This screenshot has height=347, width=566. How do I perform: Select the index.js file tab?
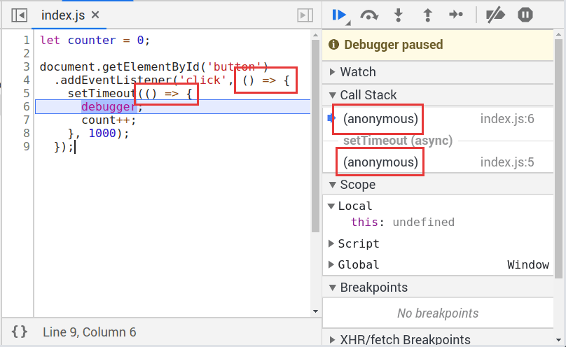coord(64,15)
